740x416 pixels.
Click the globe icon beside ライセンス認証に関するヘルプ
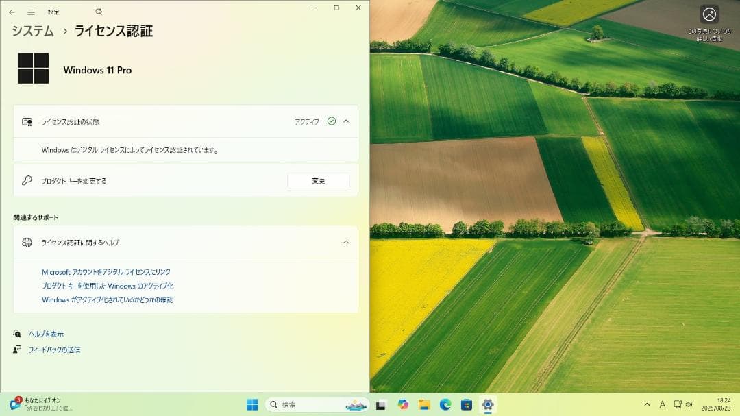pos(27,242)
